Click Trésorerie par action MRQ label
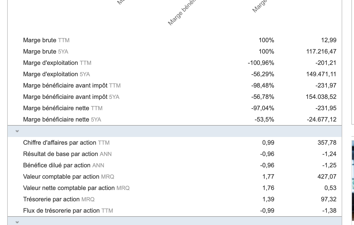Screen dimensions: 354x225 click(x=59, y=199)
